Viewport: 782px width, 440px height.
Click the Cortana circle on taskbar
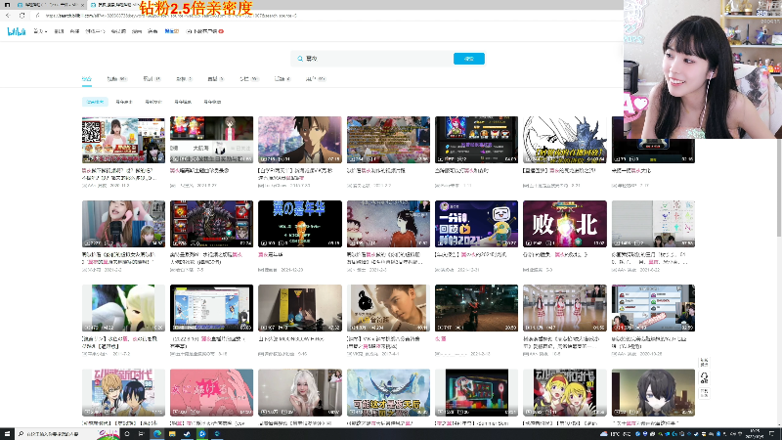pyautogui.click(x=127, y=434)
